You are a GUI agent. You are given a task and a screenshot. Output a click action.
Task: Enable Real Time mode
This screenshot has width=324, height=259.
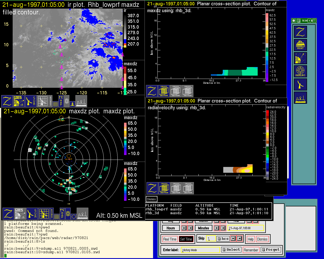pos(170,239)
